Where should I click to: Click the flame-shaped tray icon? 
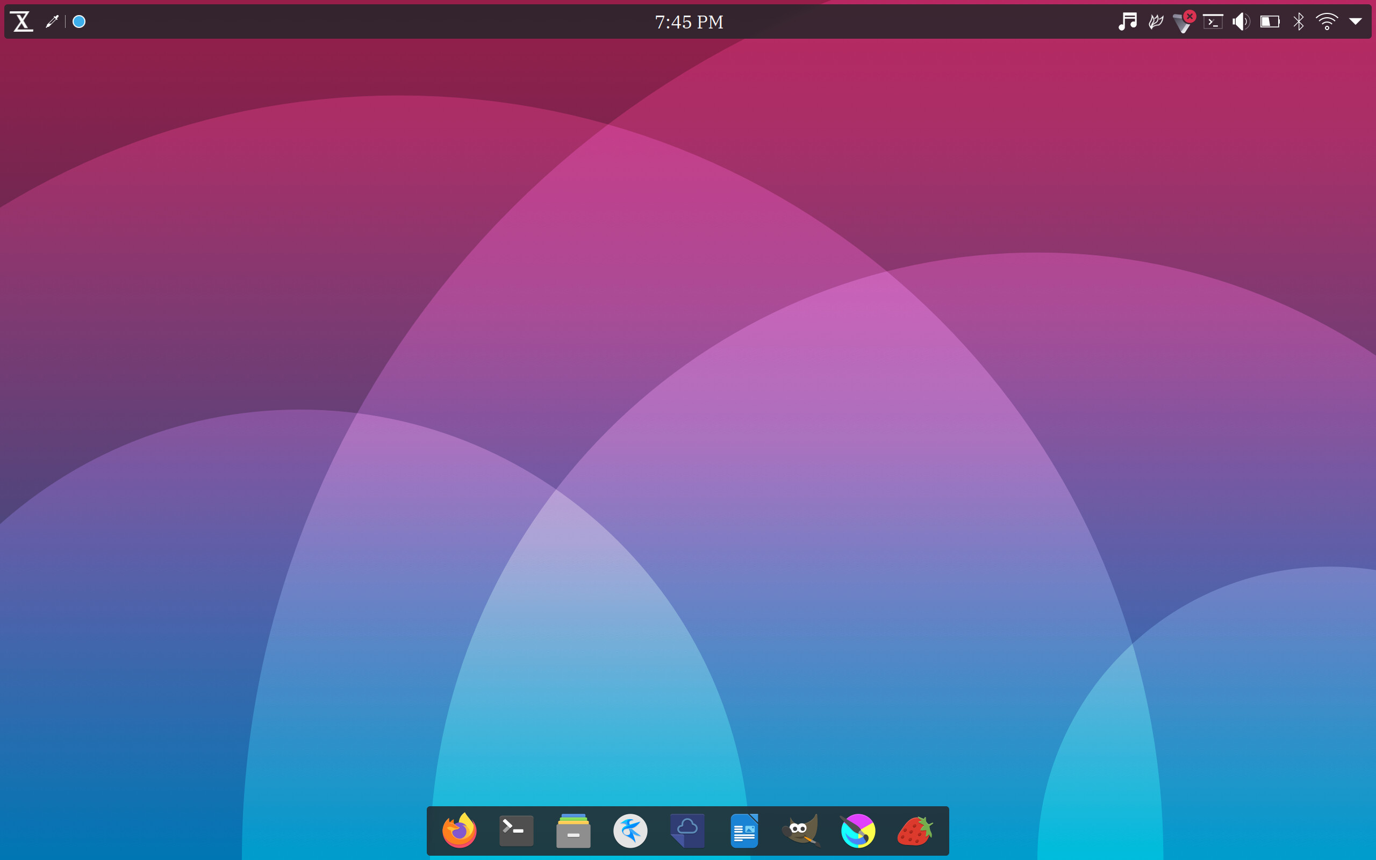[1156, 21]
